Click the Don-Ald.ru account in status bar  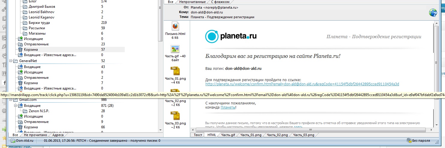coord(22,141)
